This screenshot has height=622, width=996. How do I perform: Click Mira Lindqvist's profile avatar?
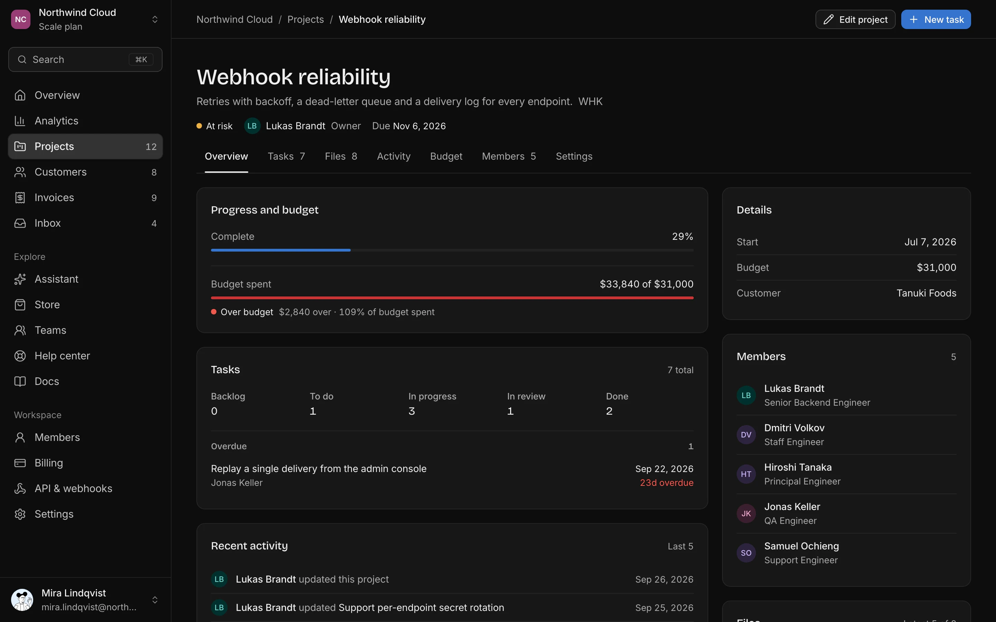click(x=22, y=600)
